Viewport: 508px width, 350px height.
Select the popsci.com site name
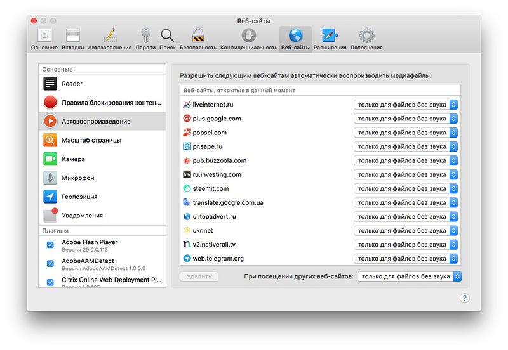tap(210, 133)
